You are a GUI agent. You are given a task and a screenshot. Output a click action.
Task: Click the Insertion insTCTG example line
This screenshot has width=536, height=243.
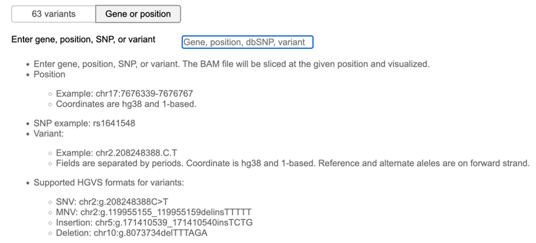point(154,222)
